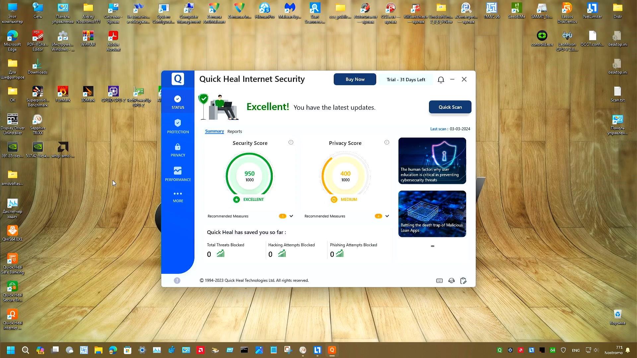
Task: Open the Performance section in sidebar
Action: point(178,174)
